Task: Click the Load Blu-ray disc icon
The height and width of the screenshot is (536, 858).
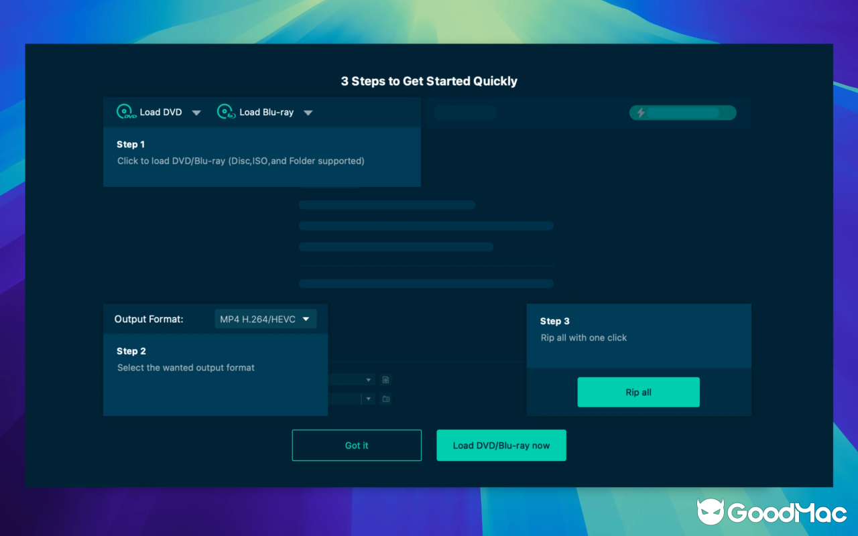Action: pyautogui.click(x=226, y=112)
